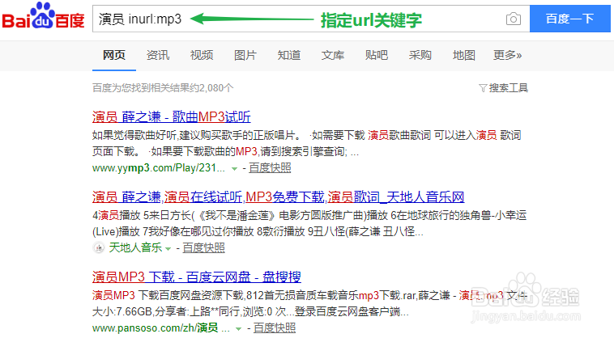Expand dropdown arrow beside yymp3.com URL

click(x=234, y=169)
